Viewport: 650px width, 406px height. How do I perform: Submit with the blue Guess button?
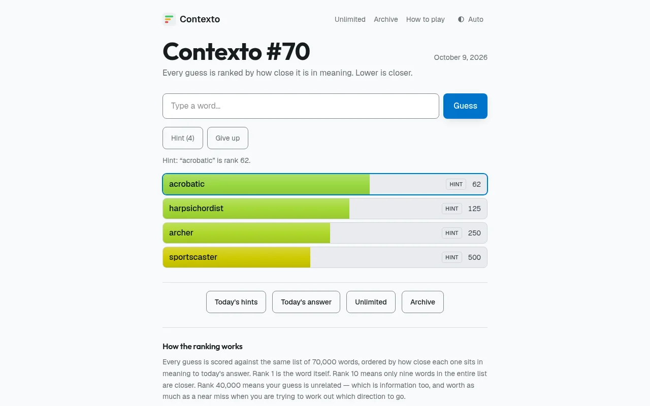465,106
